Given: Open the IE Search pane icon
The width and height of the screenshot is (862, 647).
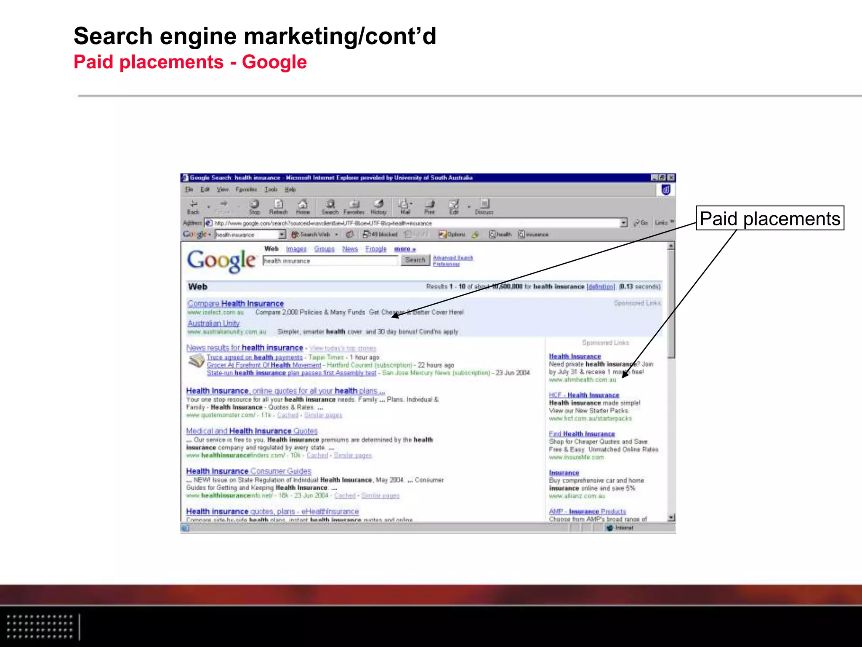Looking at the screenshot, I should click(x=330, y=207).
